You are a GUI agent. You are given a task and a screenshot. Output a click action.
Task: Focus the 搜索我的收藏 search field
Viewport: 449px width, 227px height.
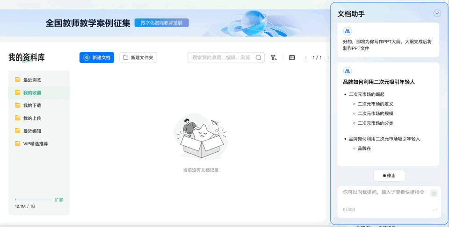click(225, 57)
